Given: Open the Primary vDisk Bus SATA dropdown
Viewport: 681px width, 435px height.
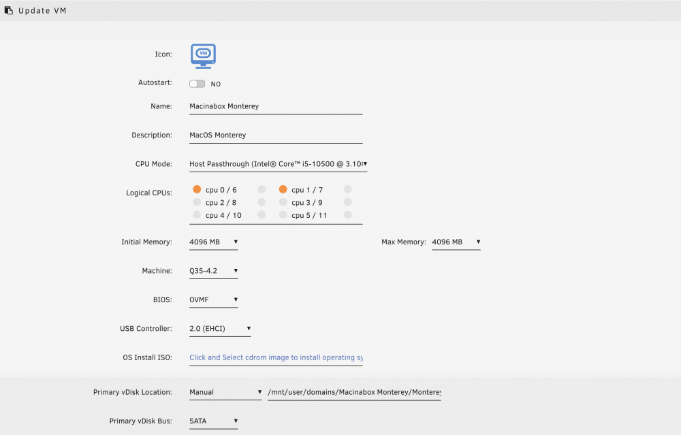Looking at the screenshot, I should (x=214, y=421).
